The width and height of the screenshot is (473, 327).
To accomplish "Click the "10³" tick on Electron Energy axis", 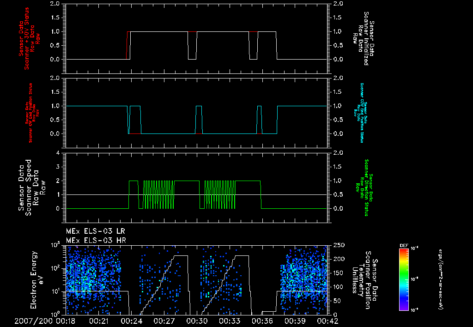I will tap(55, 245).
